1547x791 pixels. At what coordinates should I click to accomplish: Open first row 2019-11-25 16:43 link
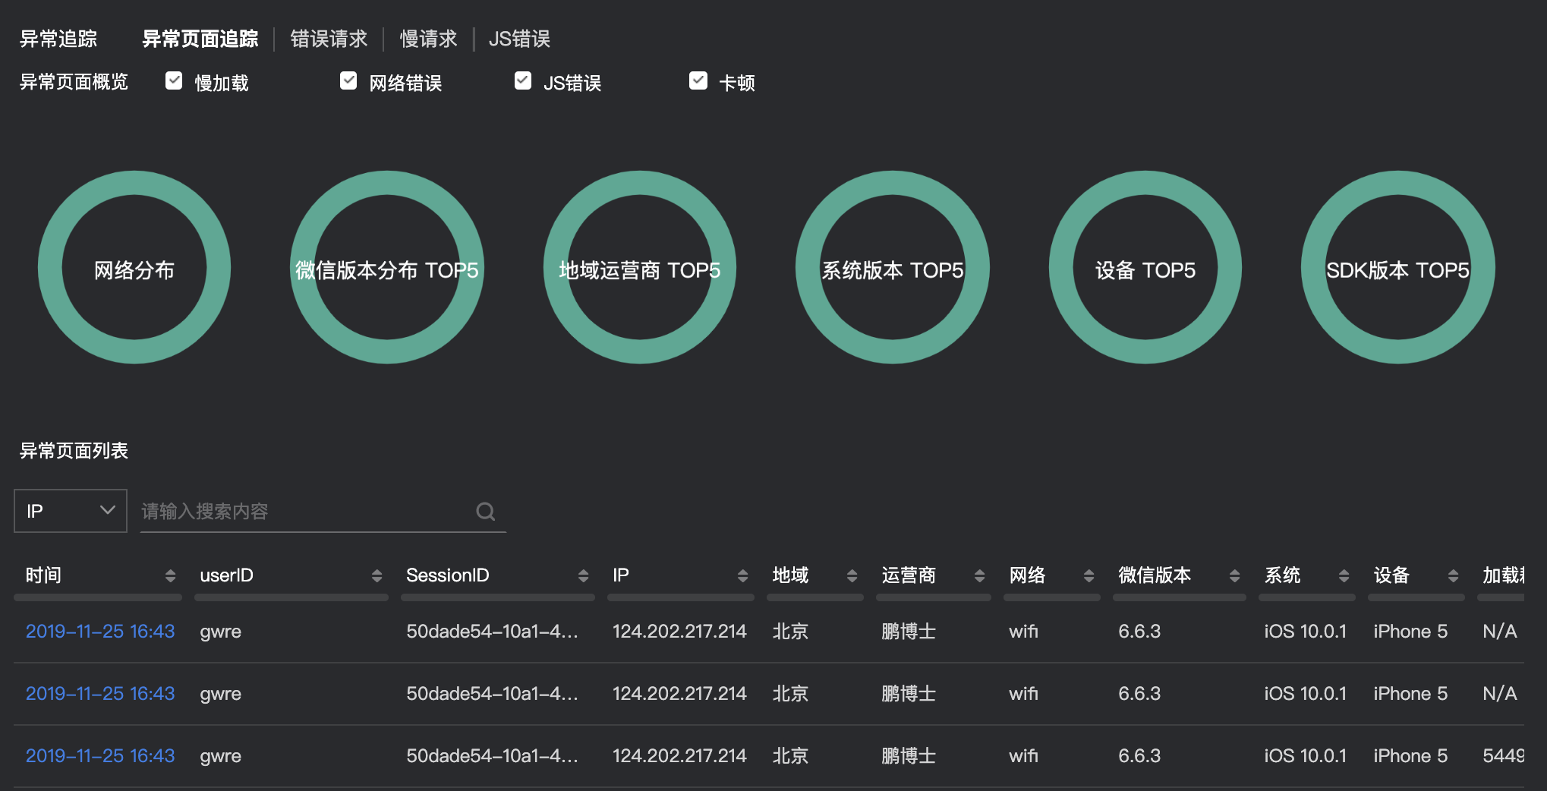100,632
